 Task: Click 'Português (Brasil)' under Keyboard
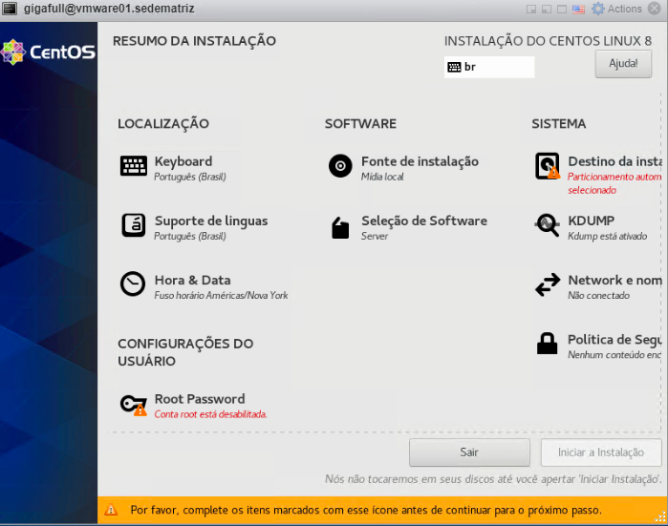[x=190, y=177]
